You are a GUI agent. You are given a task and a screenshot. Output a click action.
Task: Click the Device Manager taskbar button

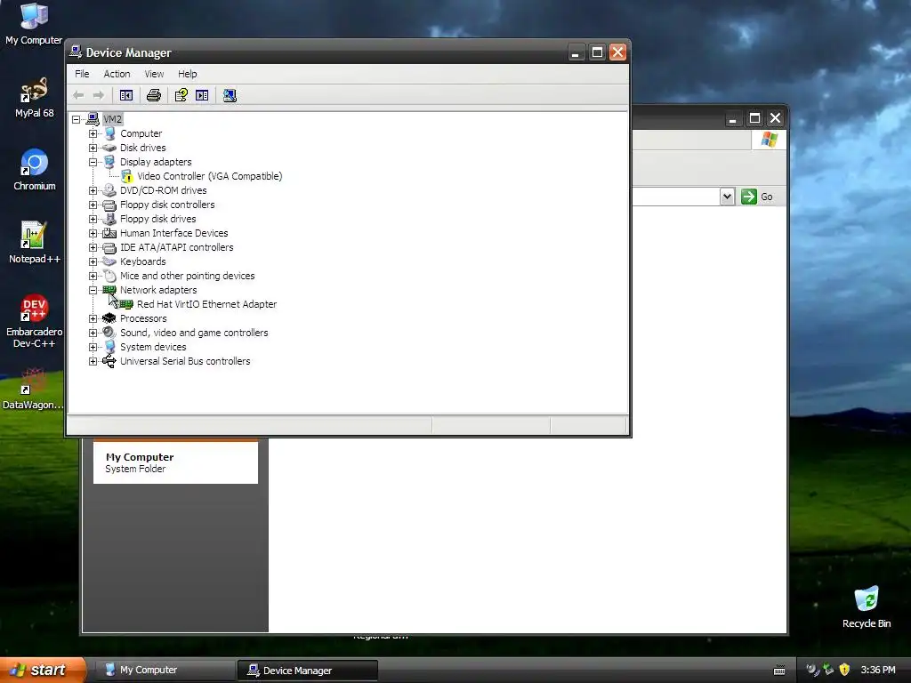[x=308, y=671]
